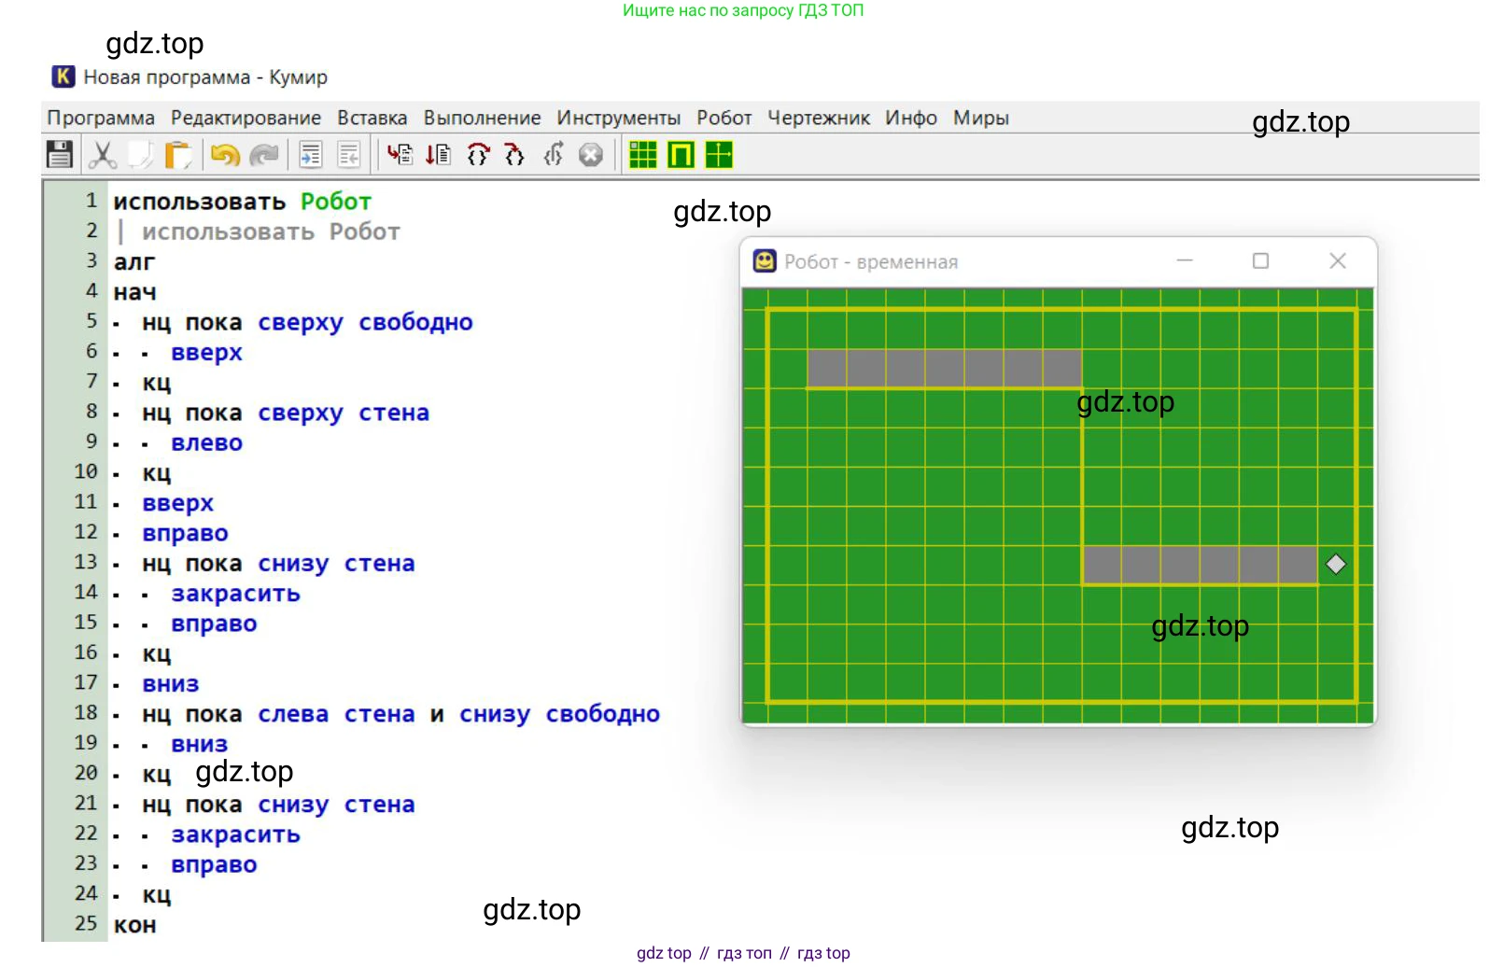Click the white diamond robot marker
The width and height of the screenshot is (1489, 967).
click(x=1336, y=564)
